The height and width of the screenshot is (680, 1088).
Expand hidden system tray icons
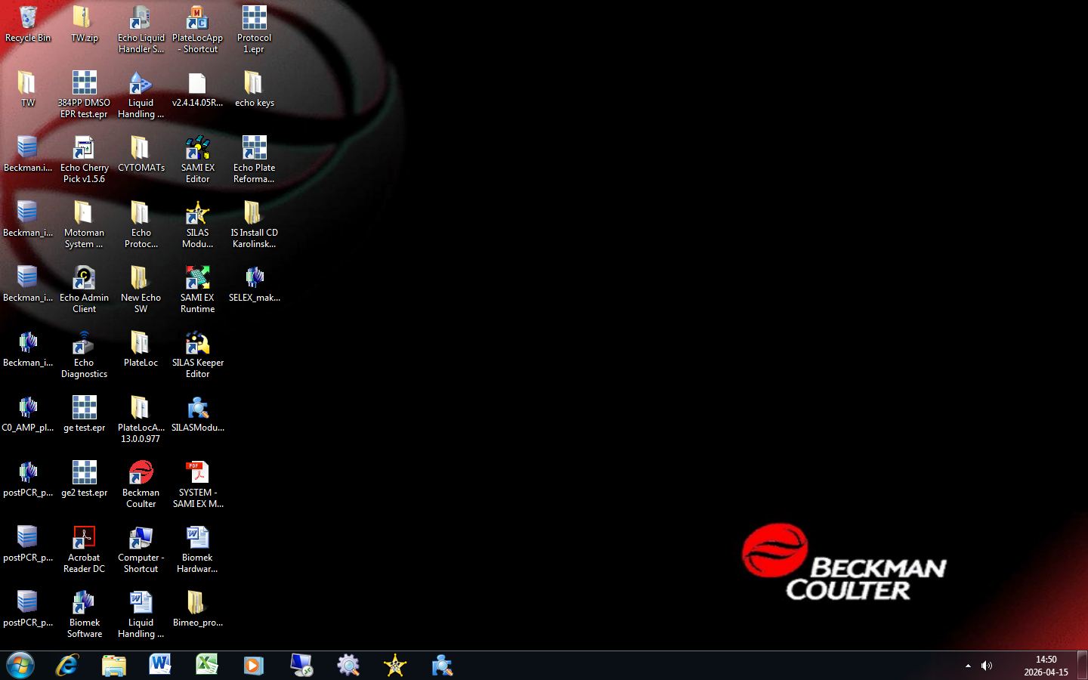(968, 666)
